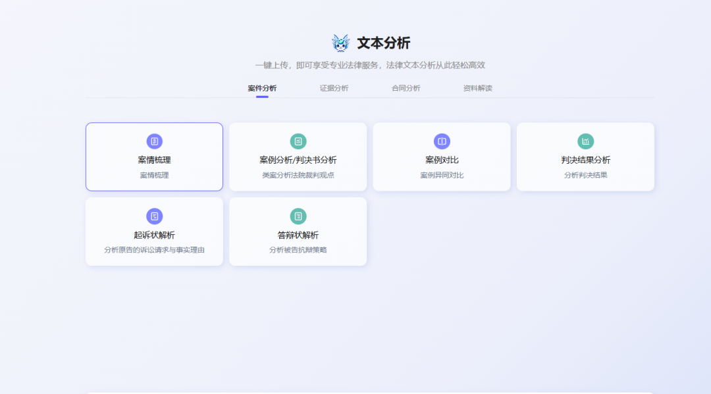Click the 案情梳理 card icon

click(154, 141)
